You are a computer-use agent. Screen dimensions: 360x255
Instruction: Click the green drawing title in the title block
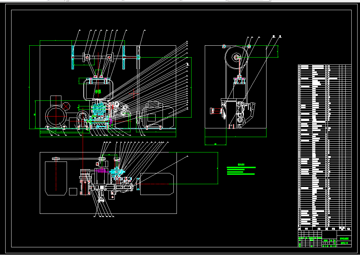(344, 239)
